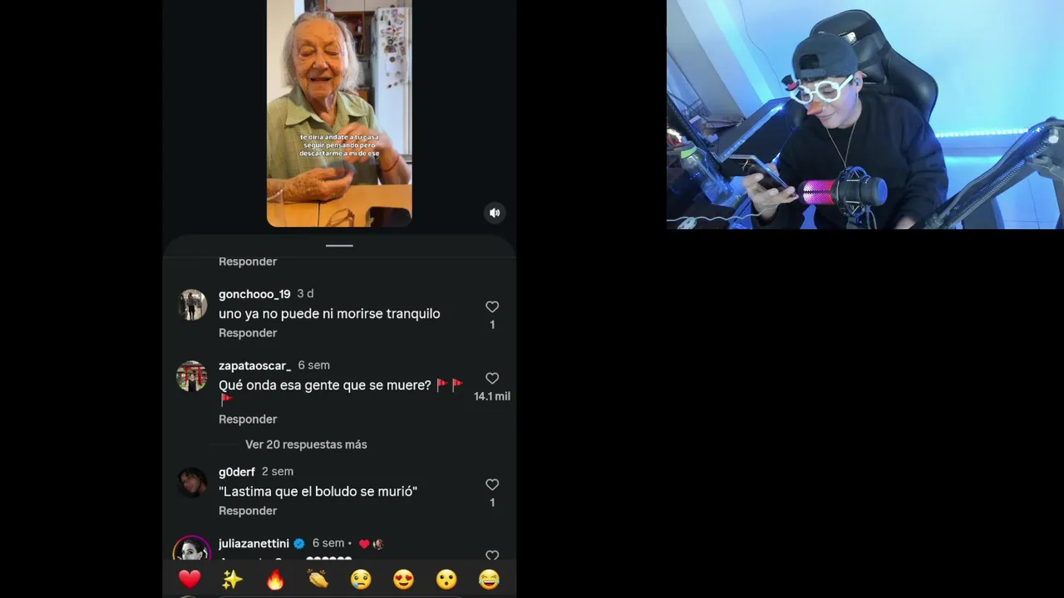
Task: Open zapataoscar_'s profile avatar
Action: coord(192,376)
